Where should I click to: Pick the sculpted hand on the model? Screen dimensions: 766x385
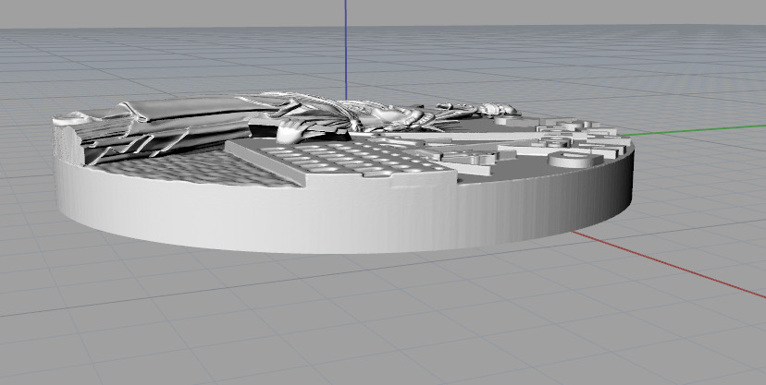pyautogui.click(x=293, y=130)
